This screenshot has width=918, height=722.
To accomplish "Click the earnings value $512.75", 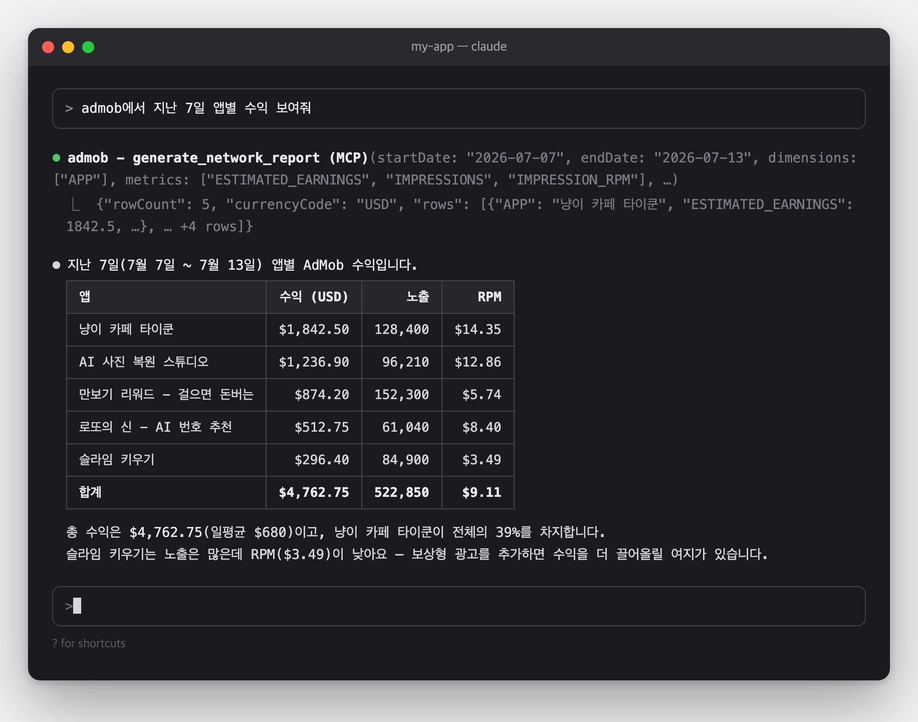I will (322, 427).
